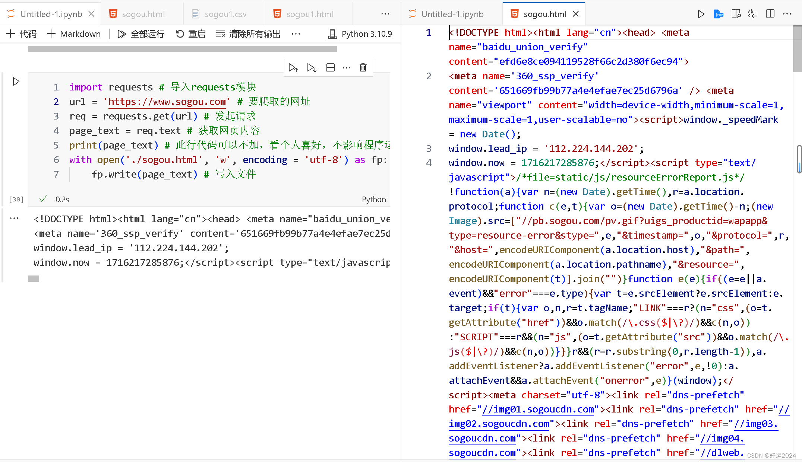
Task: Add a new Markdown cell
Action: click(x=74, y=34)
